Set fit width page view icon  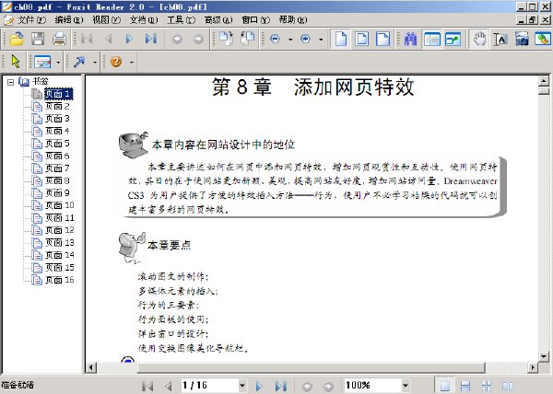click(x=383, y=39)
